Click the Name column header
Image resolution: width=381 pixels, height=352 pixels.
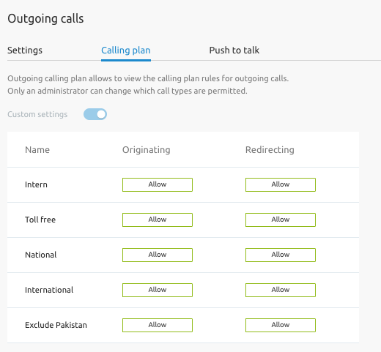point(37,149)
